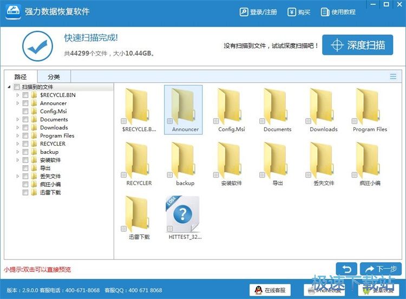Open the Android recovery button
The width and height of the screenshot is (406, 299).
[382, 290]
